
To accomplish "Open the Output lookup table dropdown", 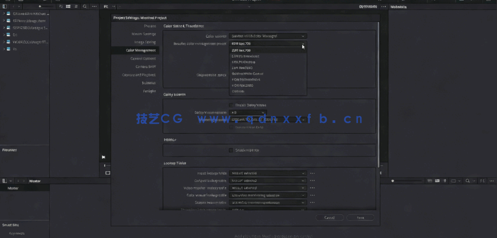I will (x=268, y=180).
